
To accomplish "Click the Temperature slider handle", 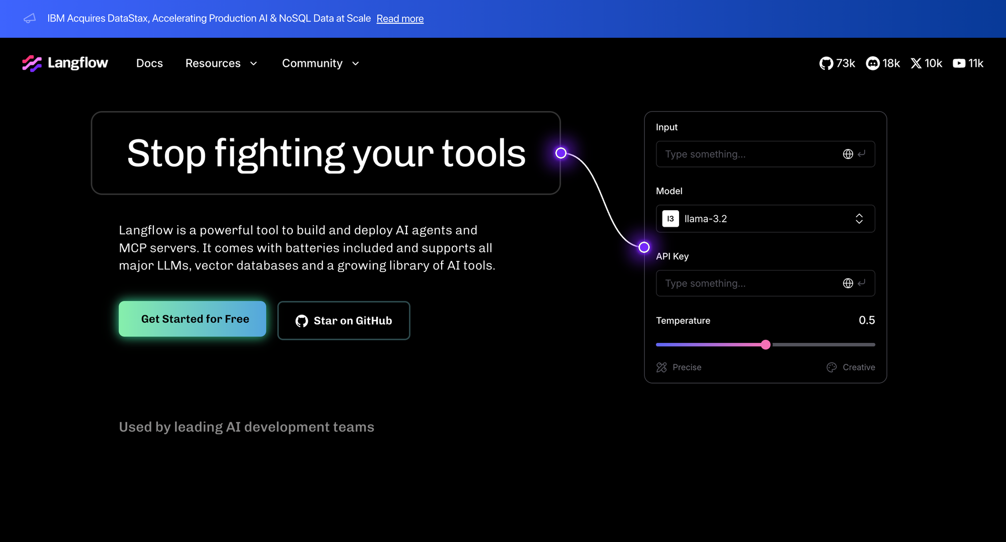I will pyautogui.click(x=766, y=344).
